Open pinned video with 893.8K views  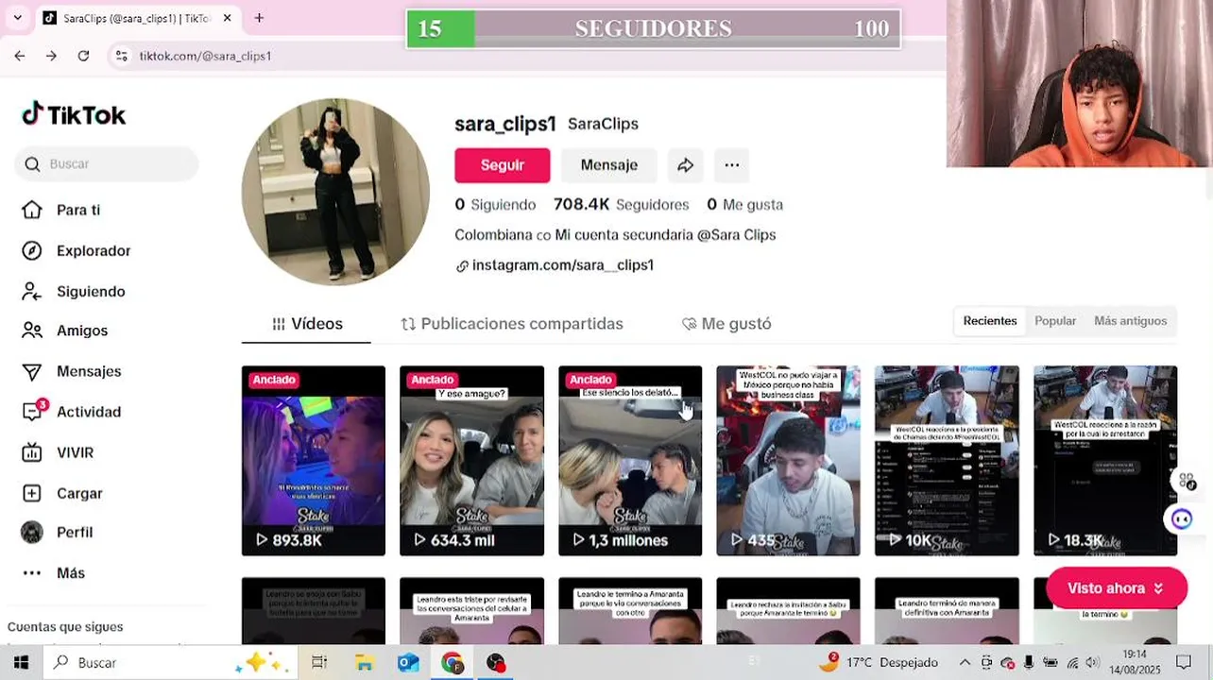314,461
